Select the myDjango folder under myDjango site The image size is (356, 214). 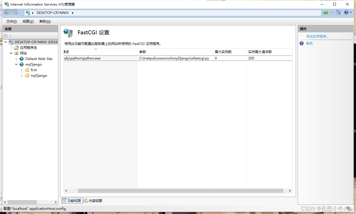(39, 76)
